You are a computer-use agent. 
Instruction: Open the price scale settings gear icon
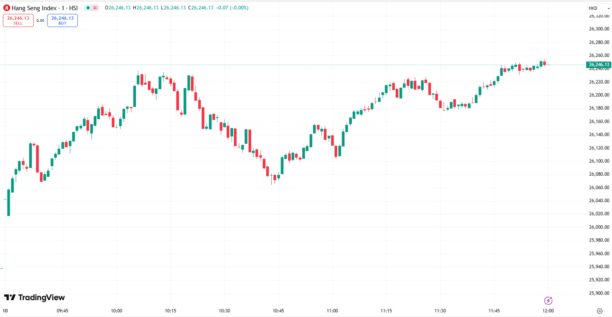[x=600, y=311]
